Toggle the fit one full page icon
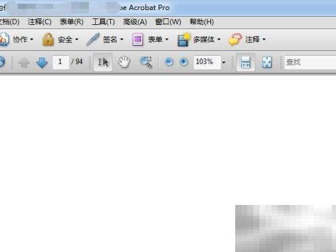 click(x=267, y=62)
